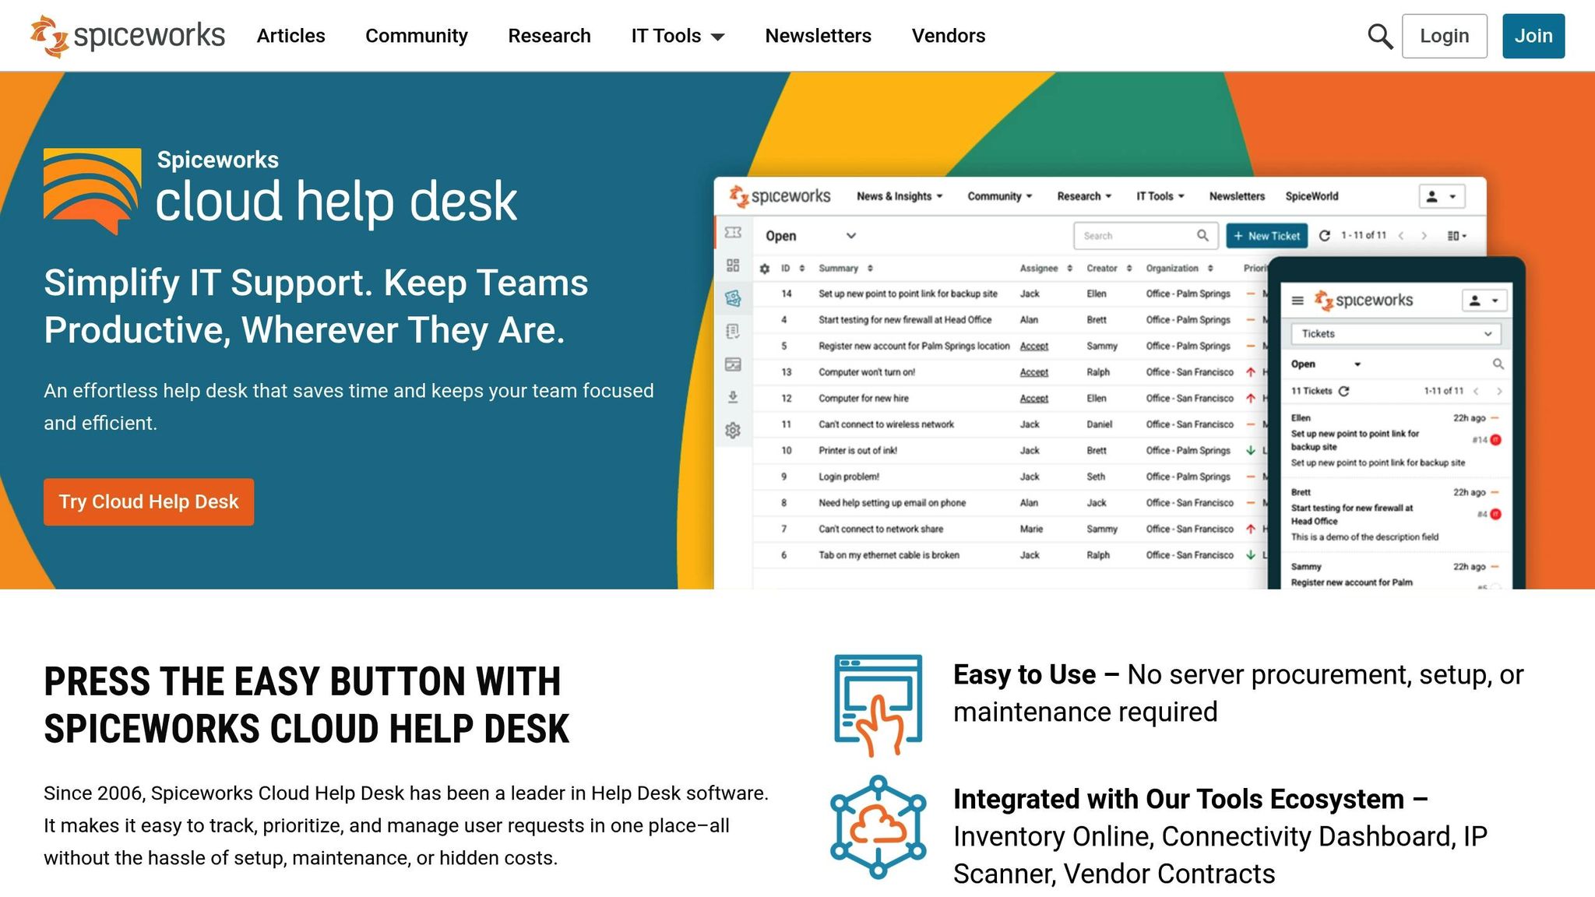Screen dimensions: 1595x897
Task: Click the checklist icon in the sidebar
Action: point(732,330)
